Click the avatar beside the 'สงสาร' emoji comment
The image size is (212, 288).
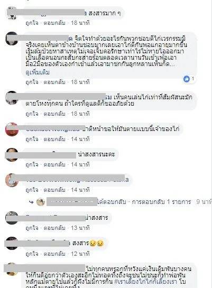12,244
